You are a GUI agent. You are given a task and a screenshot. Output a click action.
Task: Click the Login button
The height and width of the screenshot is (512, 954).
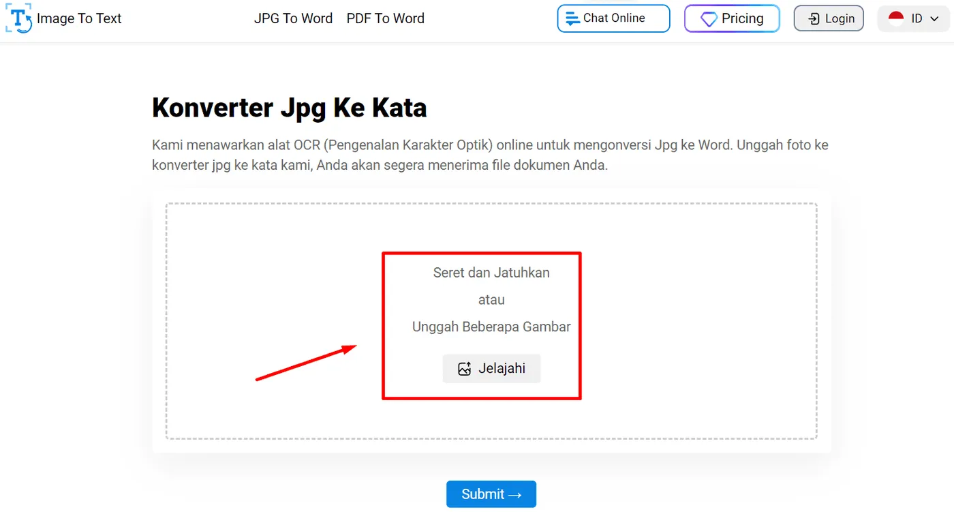pyautogui.click(x=829, y=18)
